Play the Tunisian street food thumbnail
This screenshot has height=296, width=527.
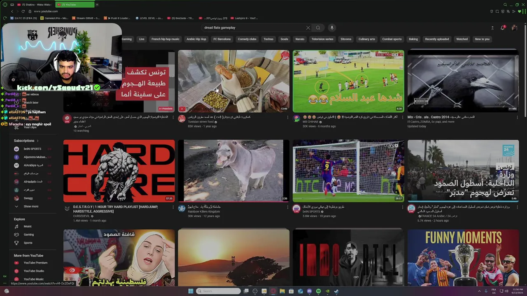pos(233,81)
